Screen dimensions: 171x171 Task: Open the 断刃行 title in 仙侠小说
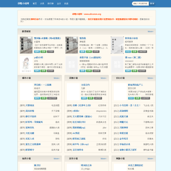(37, 165)
